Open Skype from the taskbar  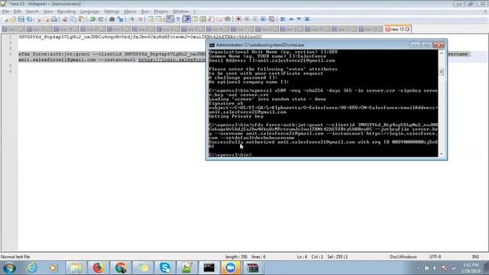165,268
